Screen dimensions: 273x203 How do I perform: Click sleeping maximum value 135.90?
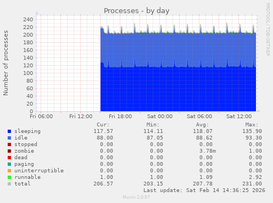pyautogui.click(x=252, y=131)
